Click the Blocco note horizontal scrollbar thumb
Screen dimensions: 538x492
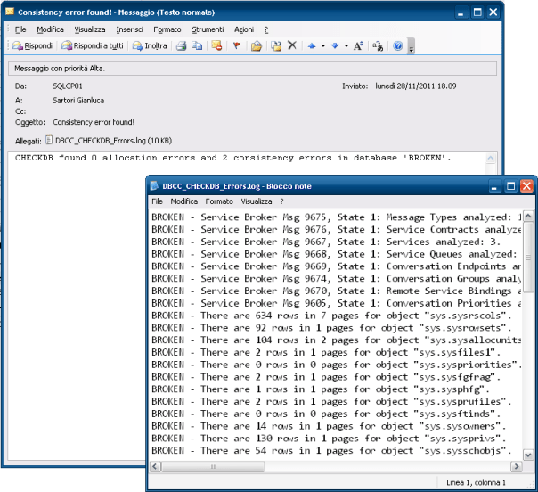(x=213, y=466)
